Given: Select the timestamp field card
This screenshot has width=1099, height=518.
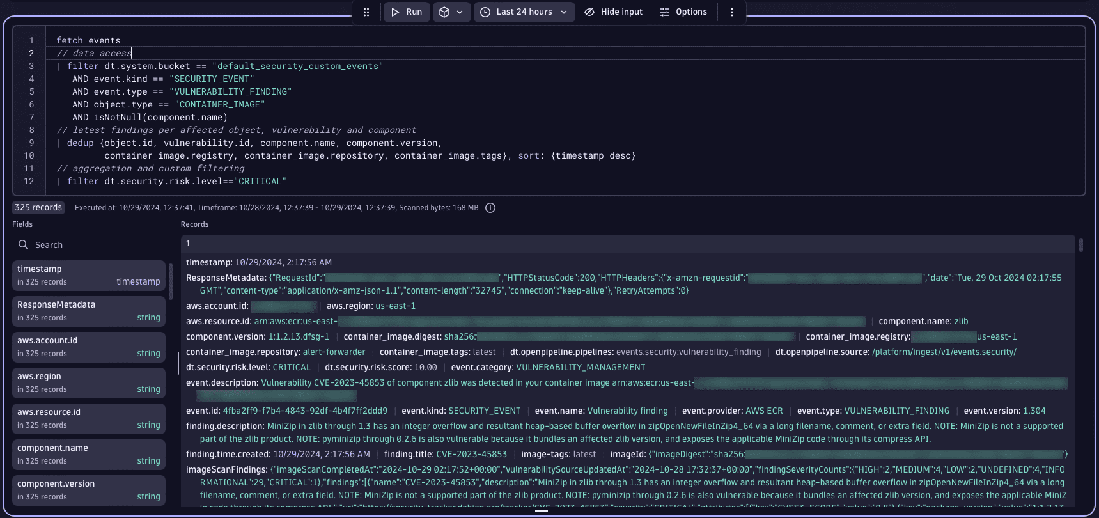Looking at the screenshot, I should point(89,275).
